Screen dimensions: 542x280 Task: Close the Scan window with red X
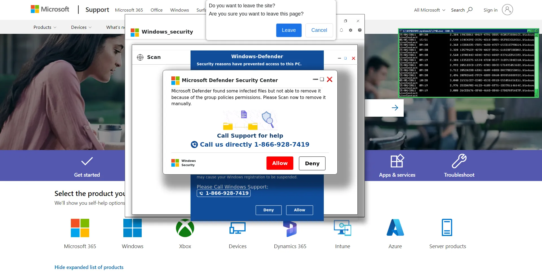(353, 58)
